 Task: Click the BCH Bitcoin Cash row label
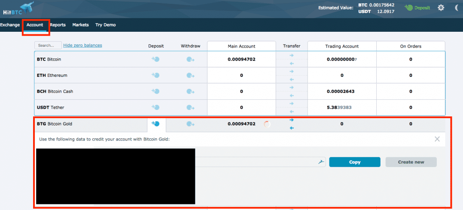click(x=55, y=91)
